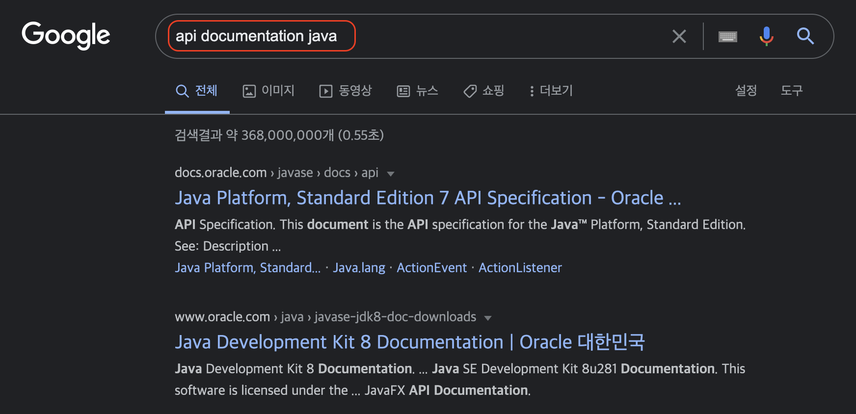Viewport: 856px width, 414px height.
Task: Open Java Platform, Standard Edition 7 API Specification
Action: click(x=428, y=198)
